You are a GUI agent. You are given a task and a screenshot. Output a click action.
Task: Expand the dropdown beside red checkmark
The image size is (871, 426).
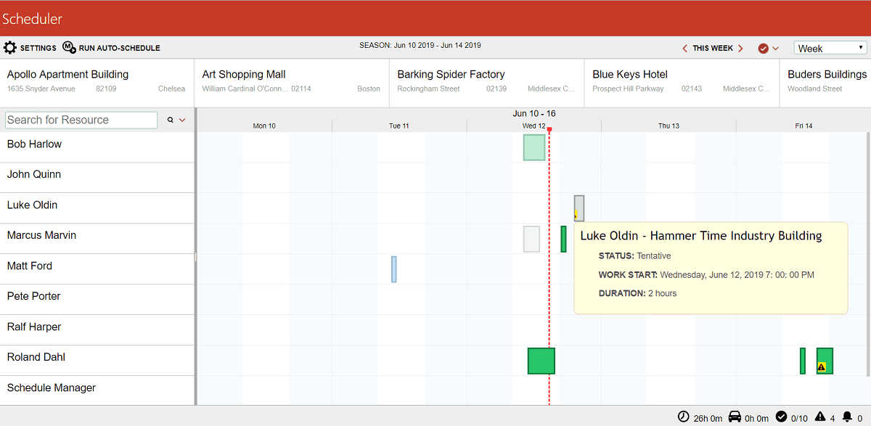click(776, 49)
